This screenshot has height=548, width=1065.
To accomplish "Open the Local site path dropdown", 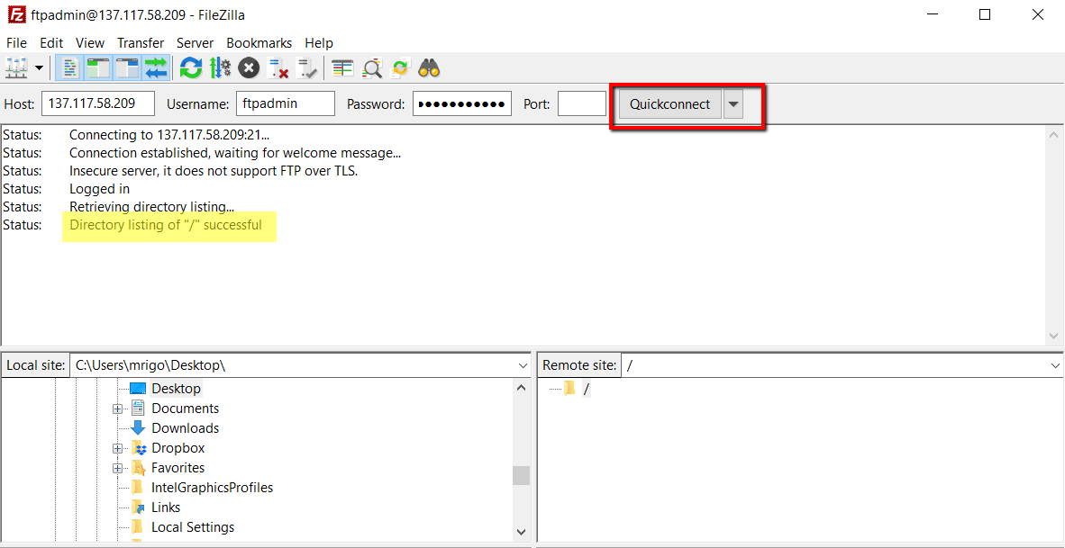I will [x=523, y=365].
